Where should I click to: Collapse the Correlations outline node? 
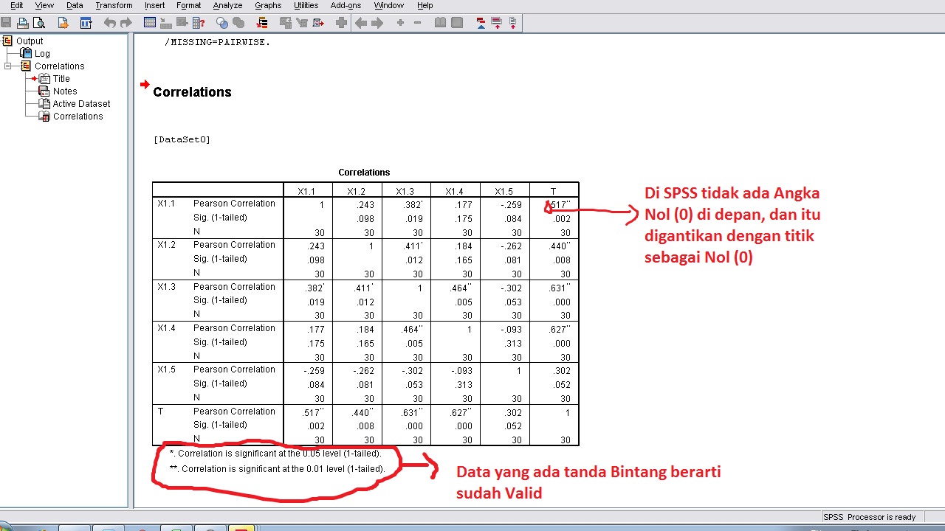[x=7, y=66]
